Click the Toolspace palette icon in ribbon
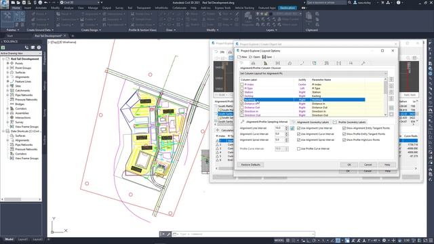Screen dimensions: 434x244 [7, 18]
